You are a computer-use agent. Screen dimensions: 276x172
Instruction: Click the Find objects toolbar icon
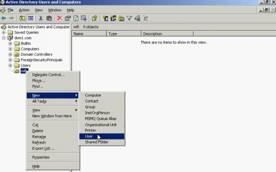138,18
